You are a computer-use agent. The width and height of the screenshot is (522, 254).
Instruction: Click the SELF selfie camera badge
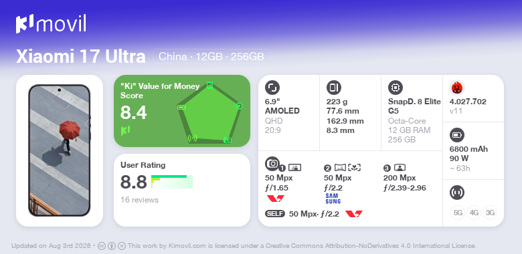[275, 214]
